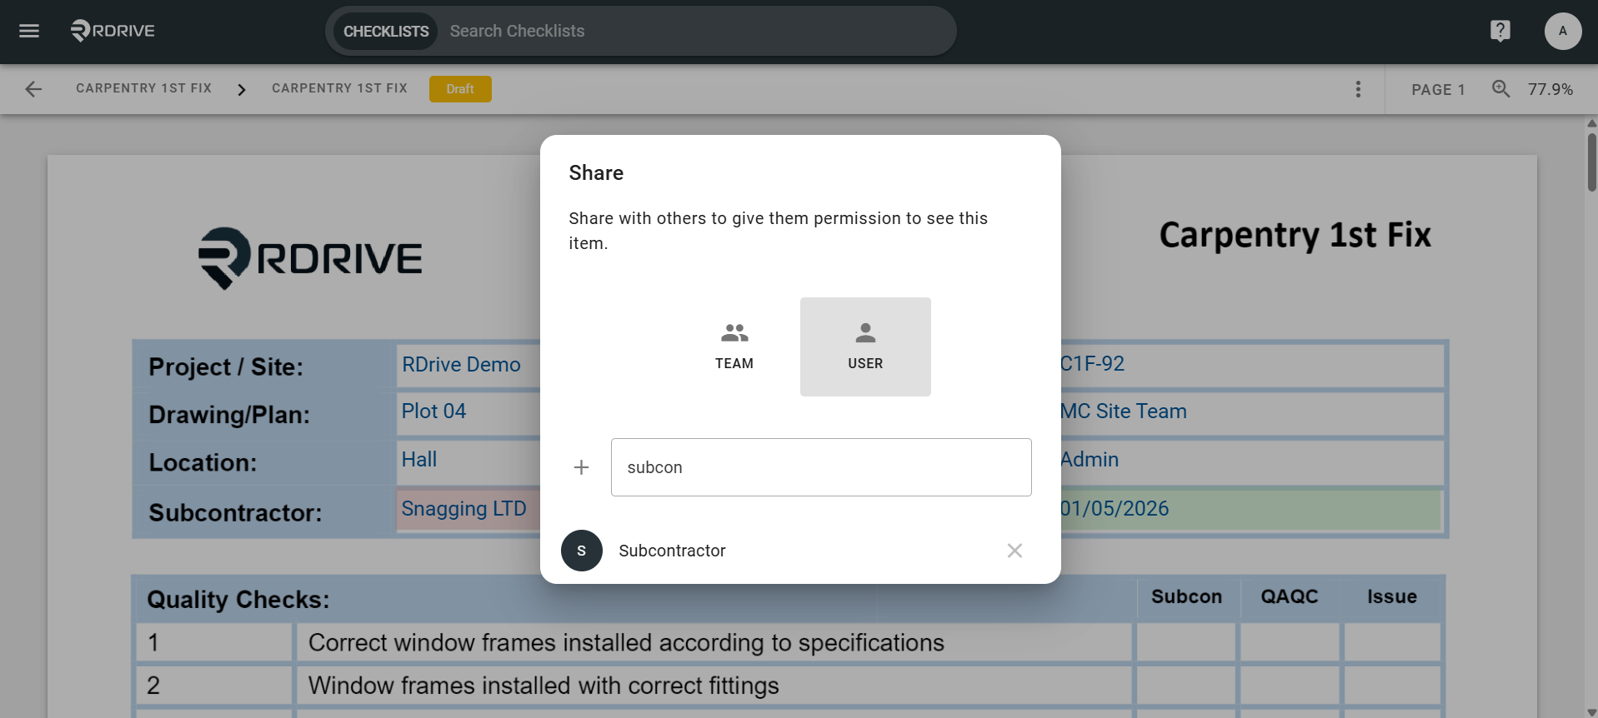The width and height of the screenshot is (1598, 718).
Task: Click the Carpentry 1st Fix document title
Action: [1295, 235]
